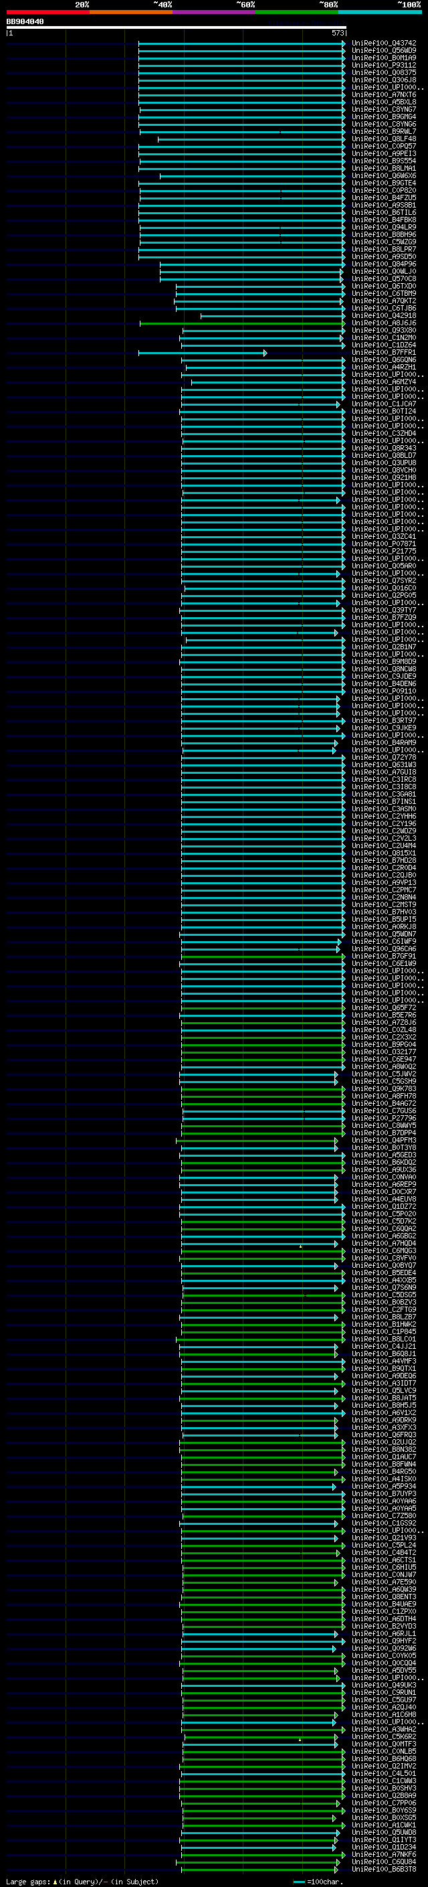Screen dimensions: 428x1887
Task: Select hit label UniRef100_B5UPI5
Action: (384, 919)
